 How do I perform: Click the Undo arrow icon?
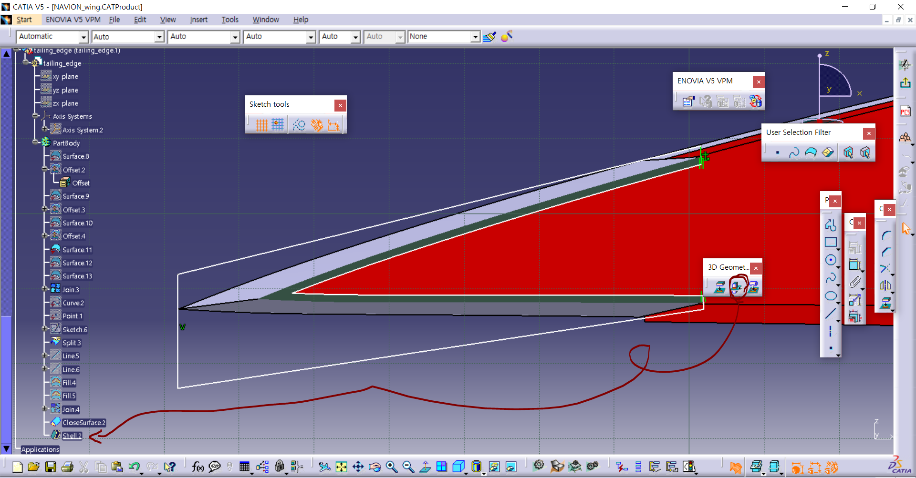[x=134, y=467]
